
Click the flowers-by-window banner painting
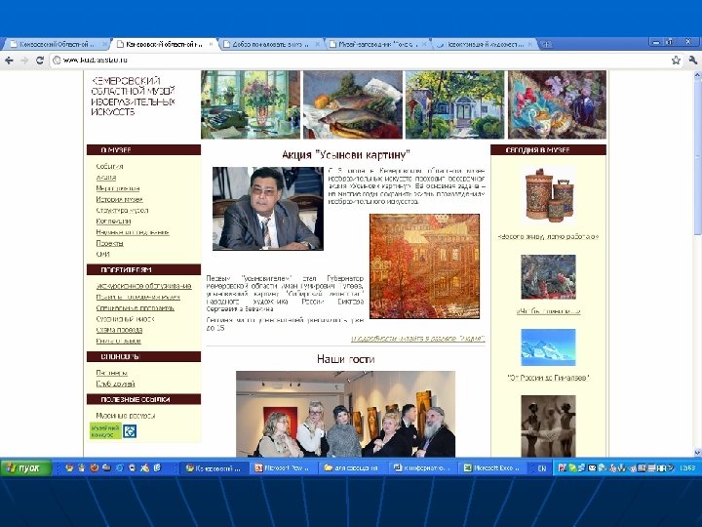pos(251,104)
